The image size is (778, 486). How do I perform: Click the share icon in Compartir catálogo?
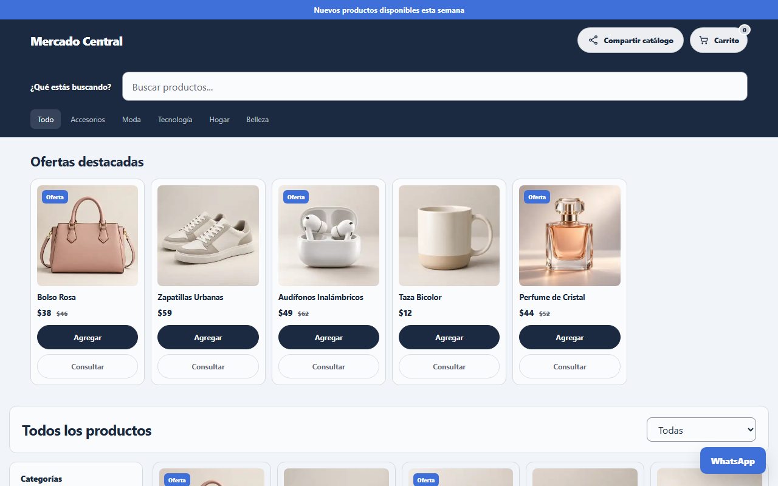tap(593, 41)
